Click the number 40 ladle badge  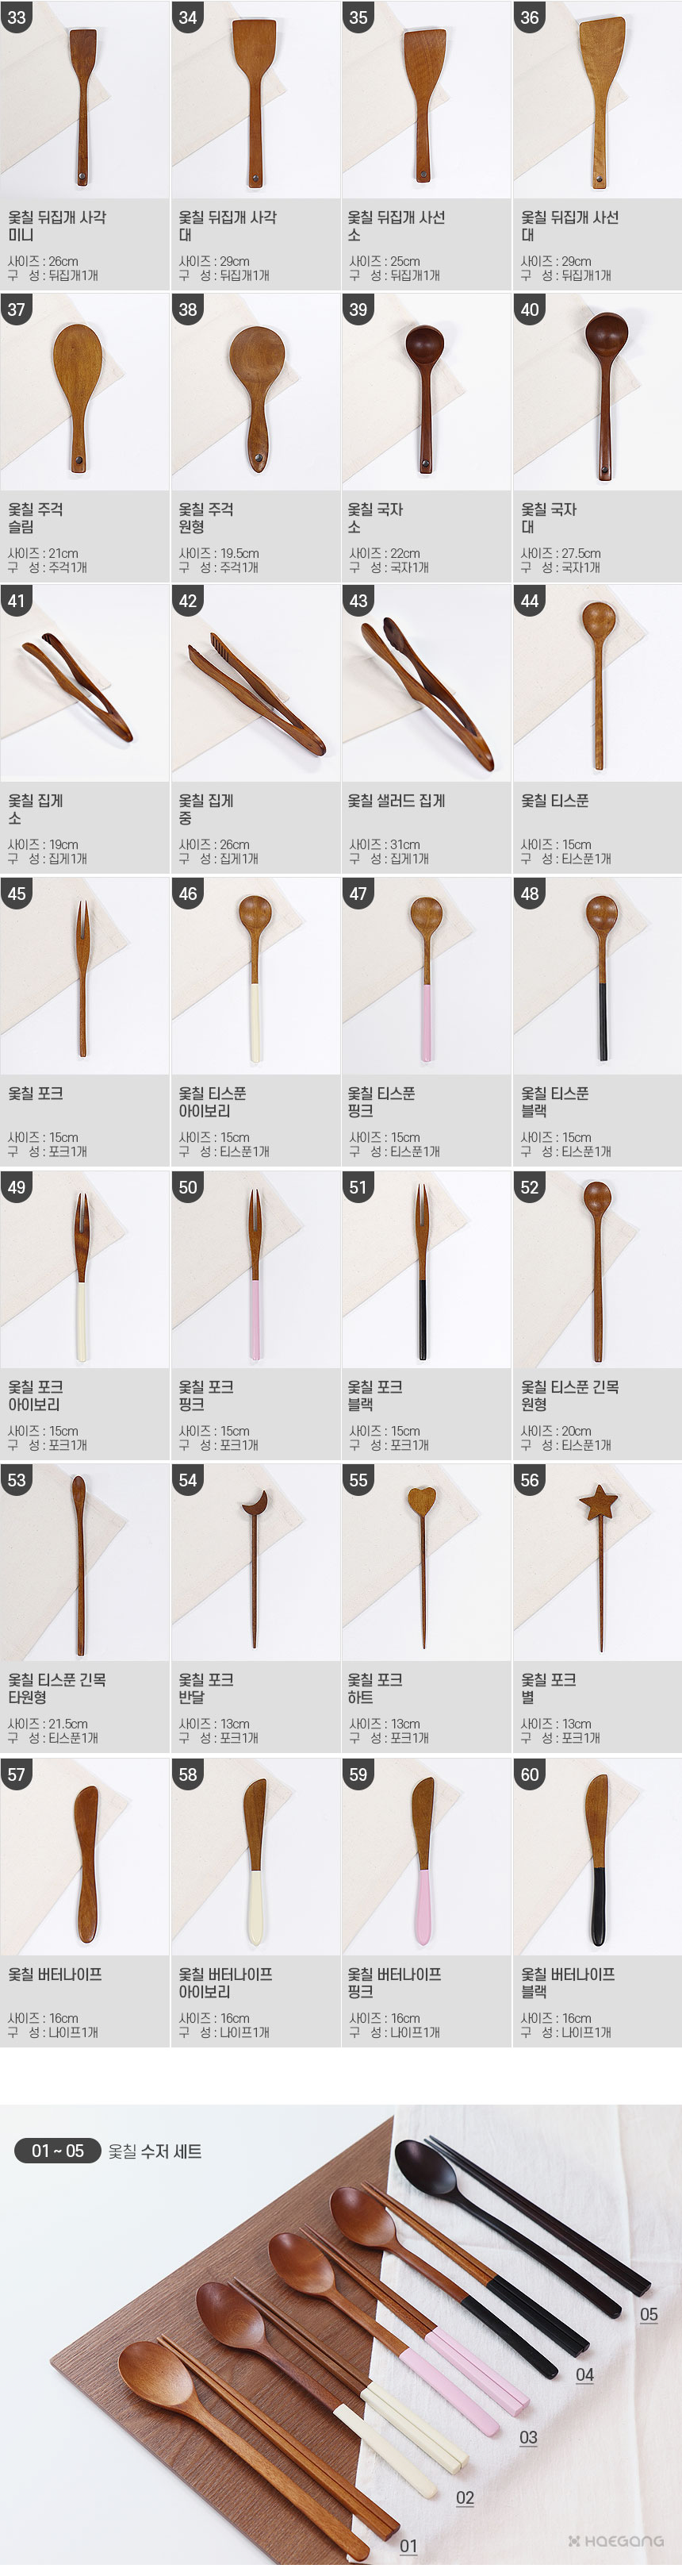point(529,309)
